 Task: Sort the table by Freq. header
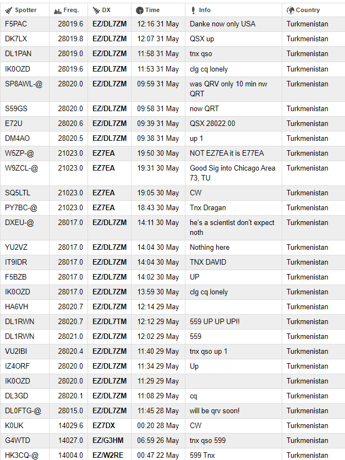[x=71, y=10]
